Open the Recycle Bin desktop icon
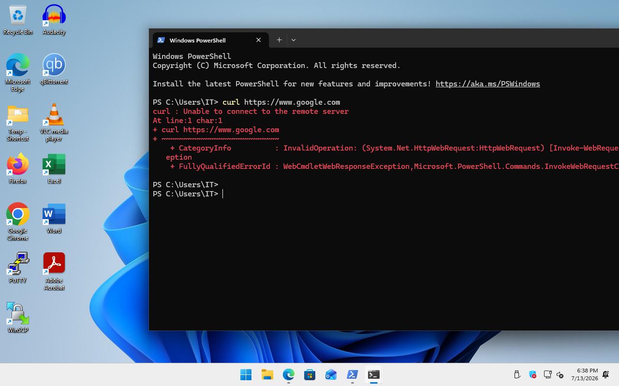 [x=18, y=20]
